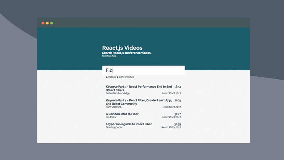284x160 pixels.
Task: Click speaker name "Tom Occhino"
Action: (114, 107)
